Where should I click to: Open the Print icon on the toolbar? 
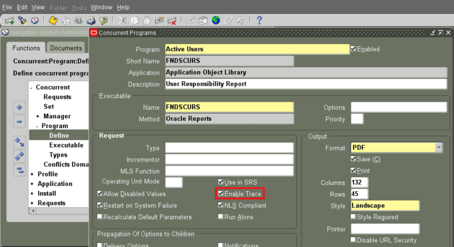click(91, 20)
